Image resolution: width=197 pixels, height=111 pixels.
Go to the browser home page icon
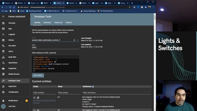[14, 7]
